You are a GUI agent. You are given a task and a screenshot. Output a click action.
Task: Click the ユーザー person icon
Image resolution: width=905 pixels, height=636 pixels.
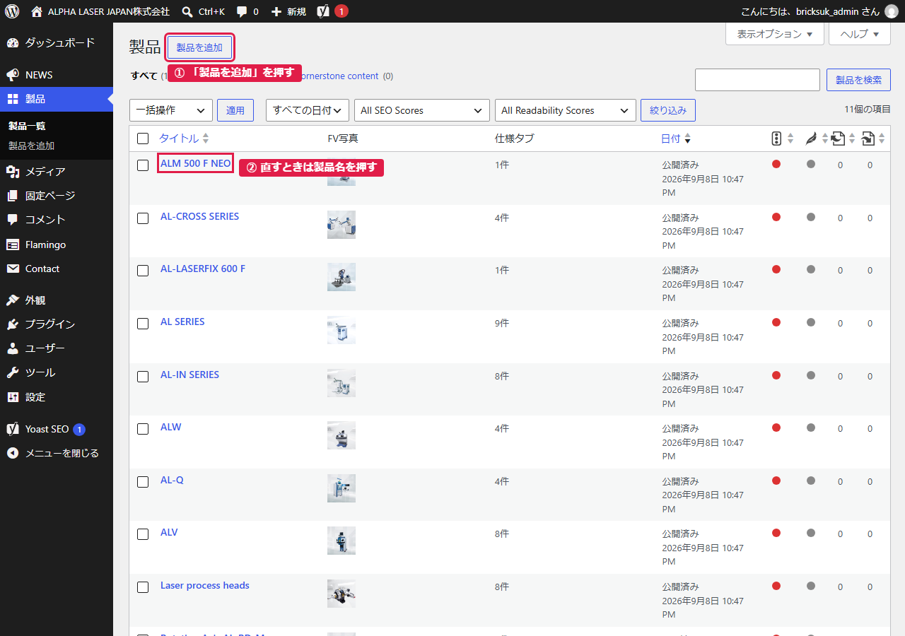pos(13,348)
